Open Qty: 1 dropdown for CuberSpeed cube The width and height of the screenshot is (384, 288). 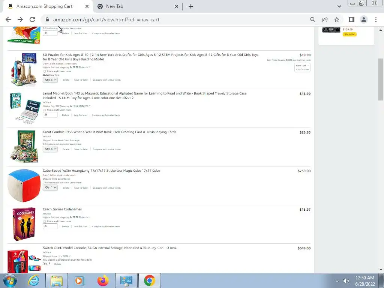pyautogui.click(x=50, y=187)
